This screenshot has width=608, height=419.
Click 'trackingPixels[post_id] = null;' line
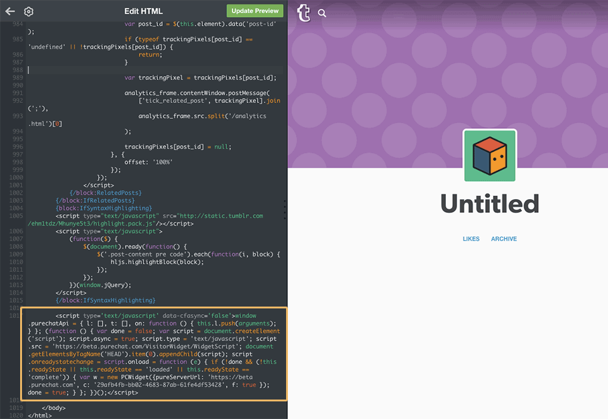click(177, 147)
